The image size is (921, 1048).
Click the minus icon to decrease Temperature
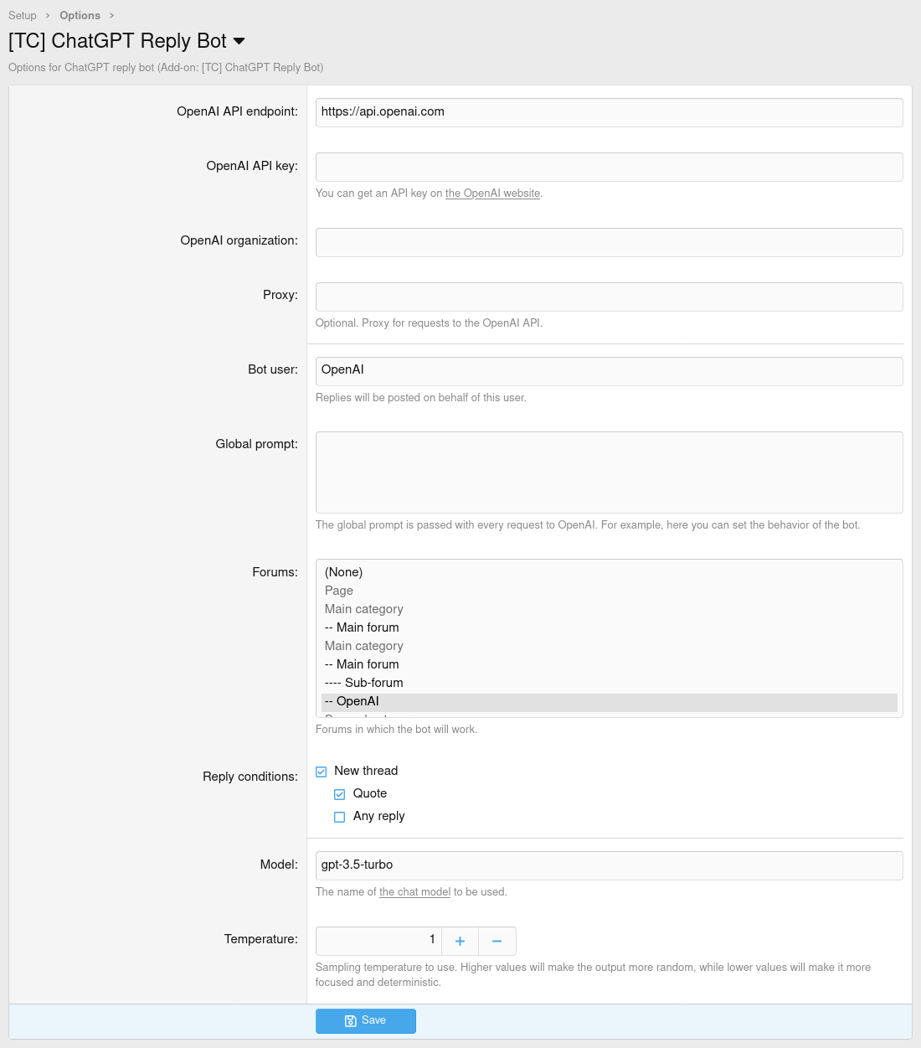pyautogui.click(x=497, y=941)
